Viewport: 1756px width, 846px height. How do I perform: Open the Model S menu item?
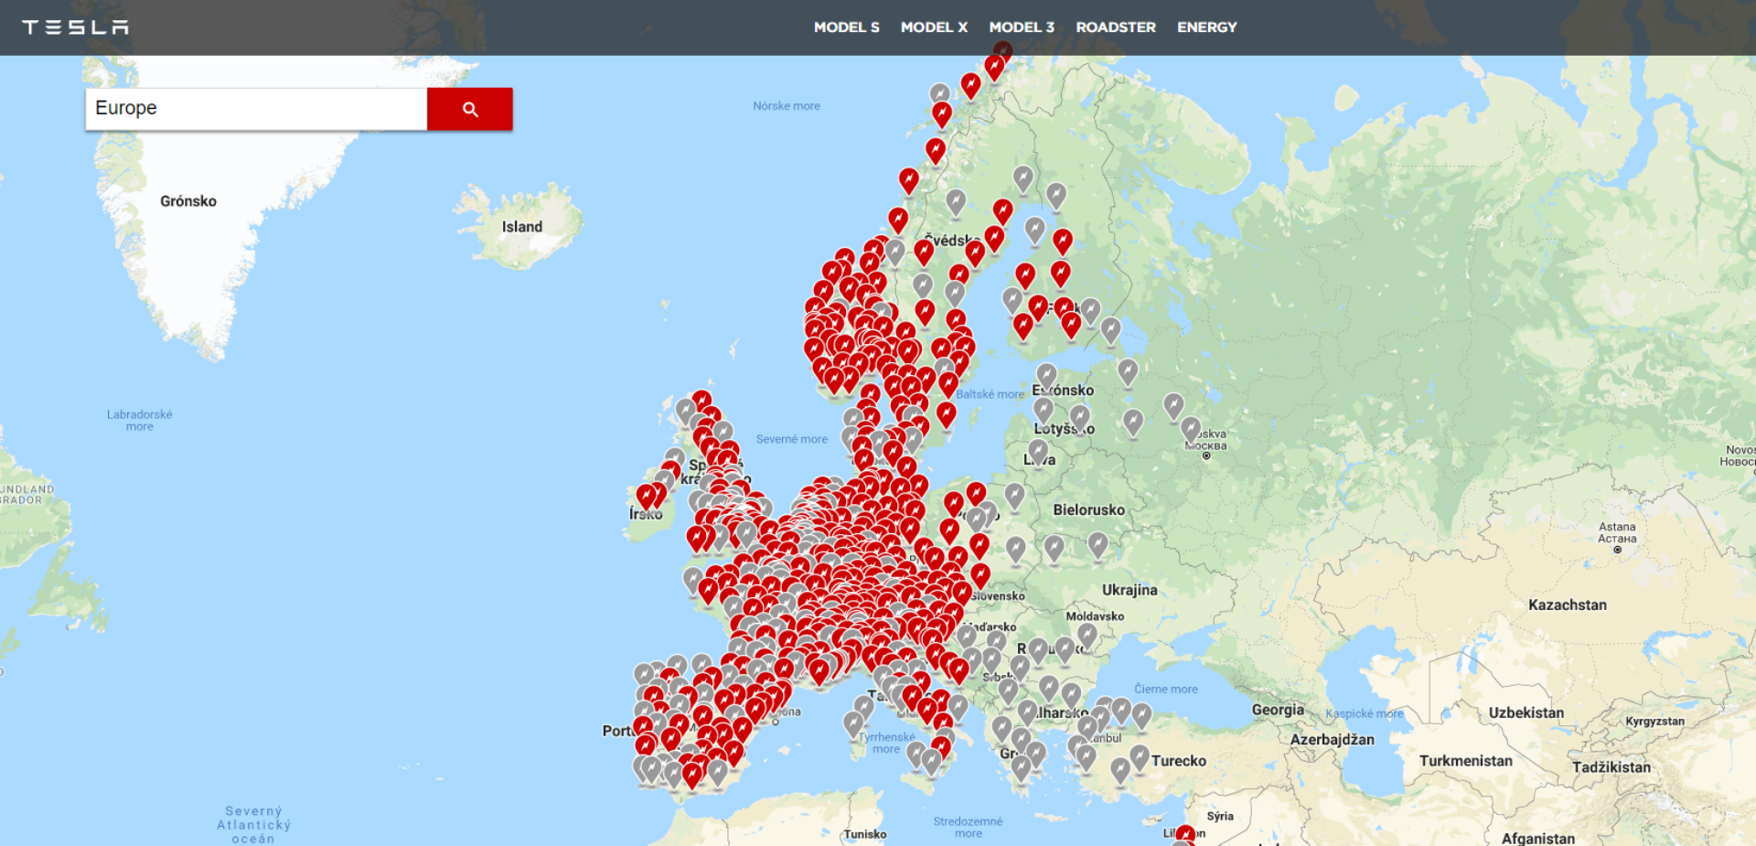pyautogui.click(x=846, y=27)
